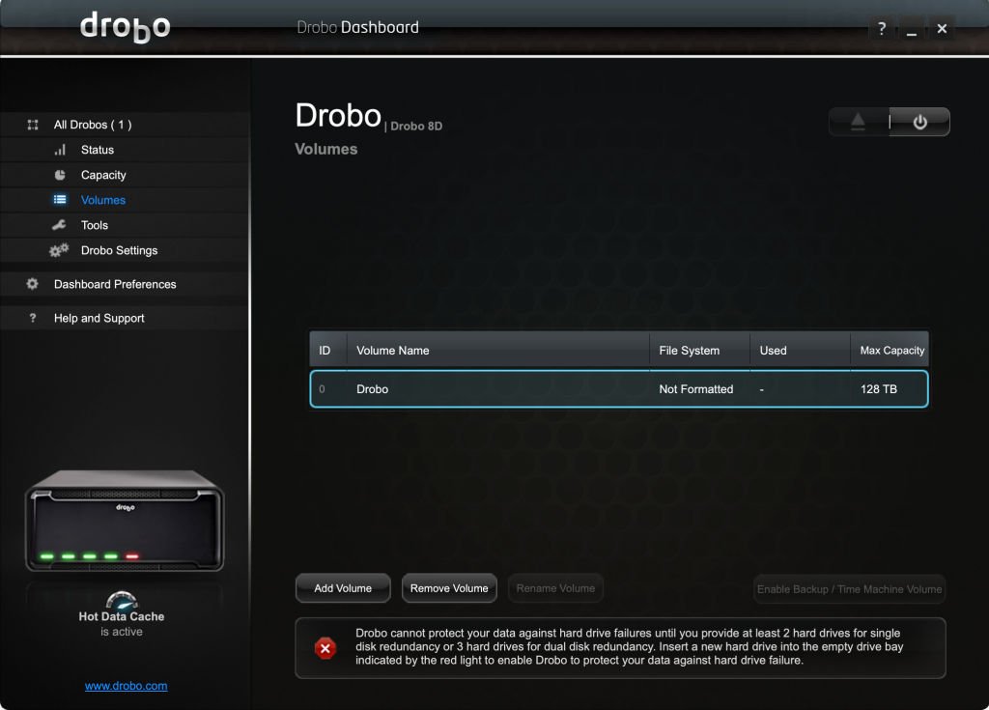Image resolution: width=989 pixels, height=710 pixels.
Task: Click the All Drobos grid icon
Action: click(x=33, y=125)
